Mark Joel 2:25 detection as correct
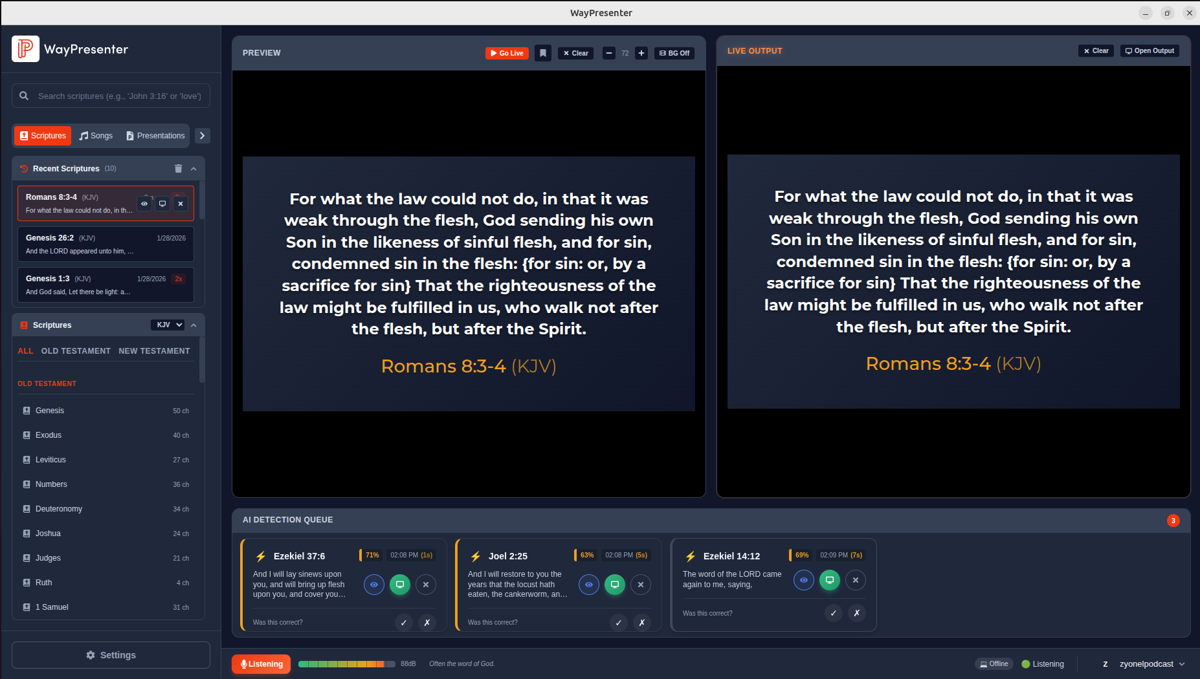This screenshot has width=1200, height=679. 618,622
